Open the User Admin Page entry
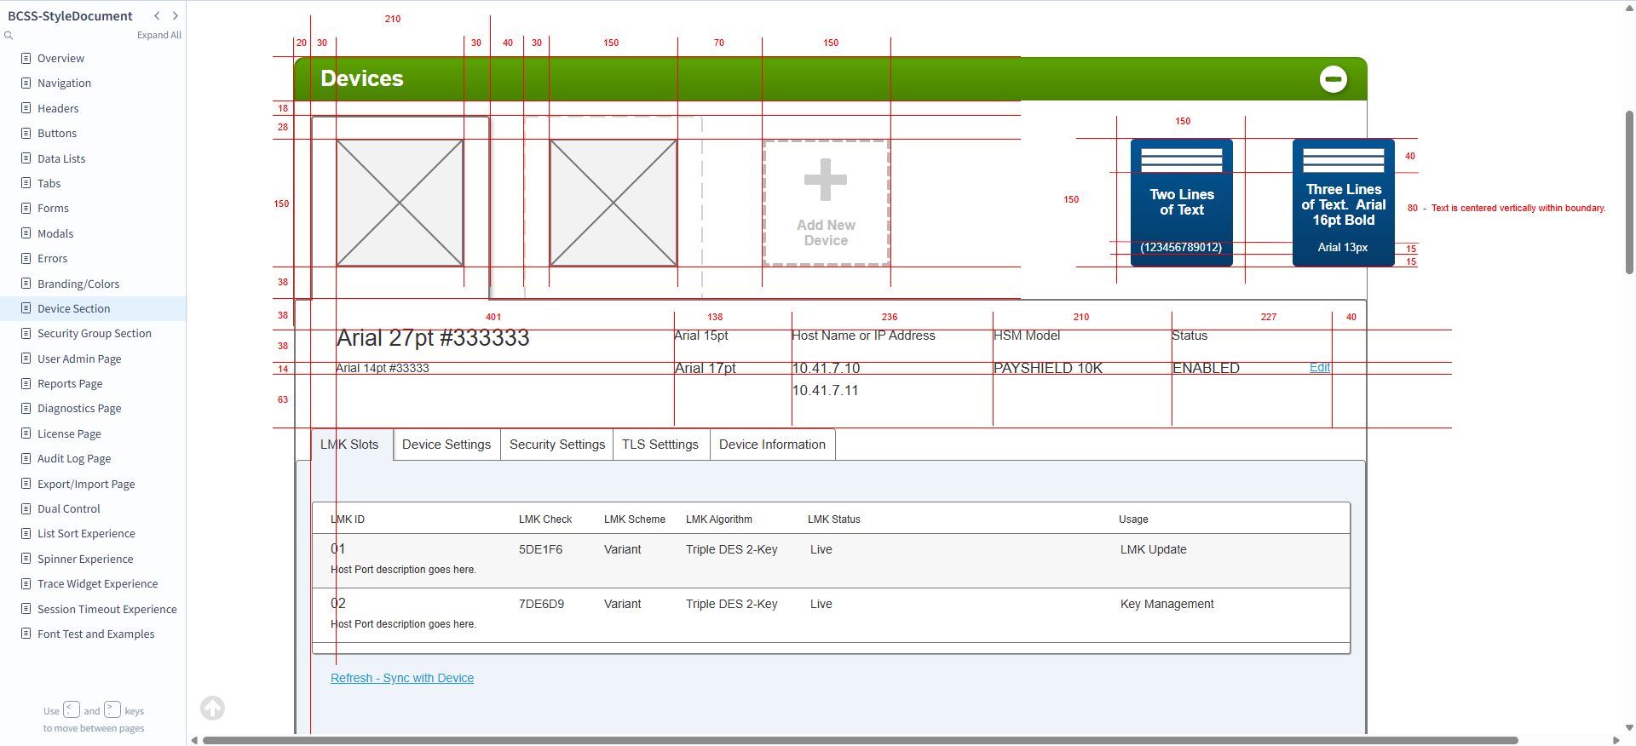The height and width of the screenshot is (746, 1636). [x=79, y=359]
